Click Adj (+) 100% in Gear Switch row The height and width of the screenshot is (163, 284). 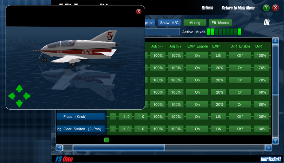coord(176,129)
